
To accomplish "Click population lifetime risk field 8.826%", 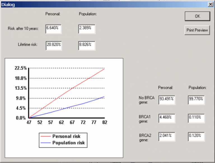I will coord(87,46).
